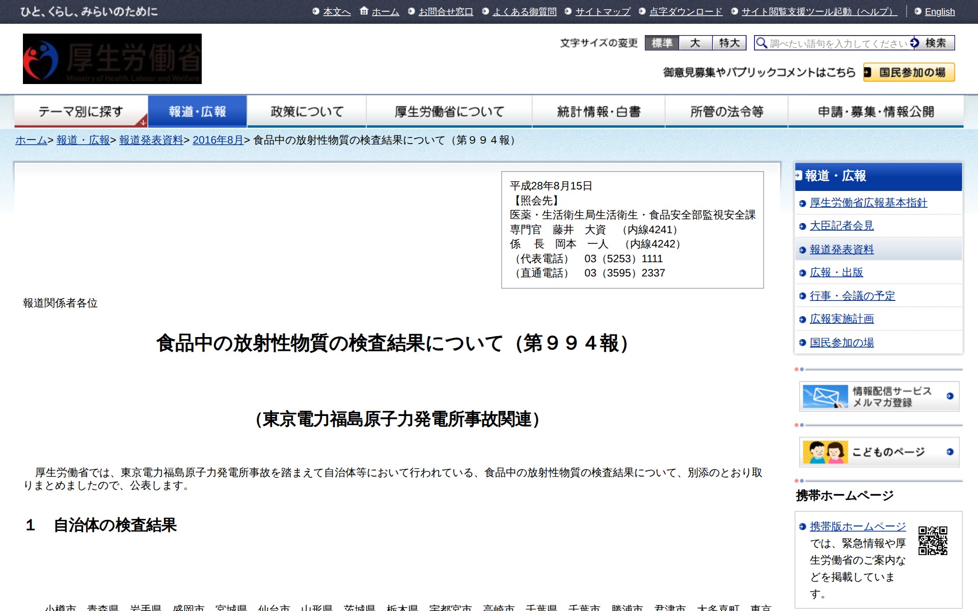Click the children's page kids icon
This screenshot has width=978, height=611.
pos(825,452)
